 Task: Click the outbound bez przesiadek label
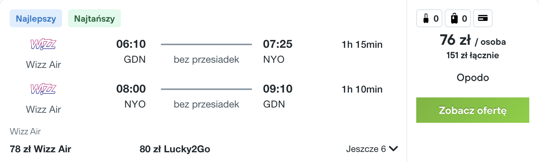[x=206, y=59]
